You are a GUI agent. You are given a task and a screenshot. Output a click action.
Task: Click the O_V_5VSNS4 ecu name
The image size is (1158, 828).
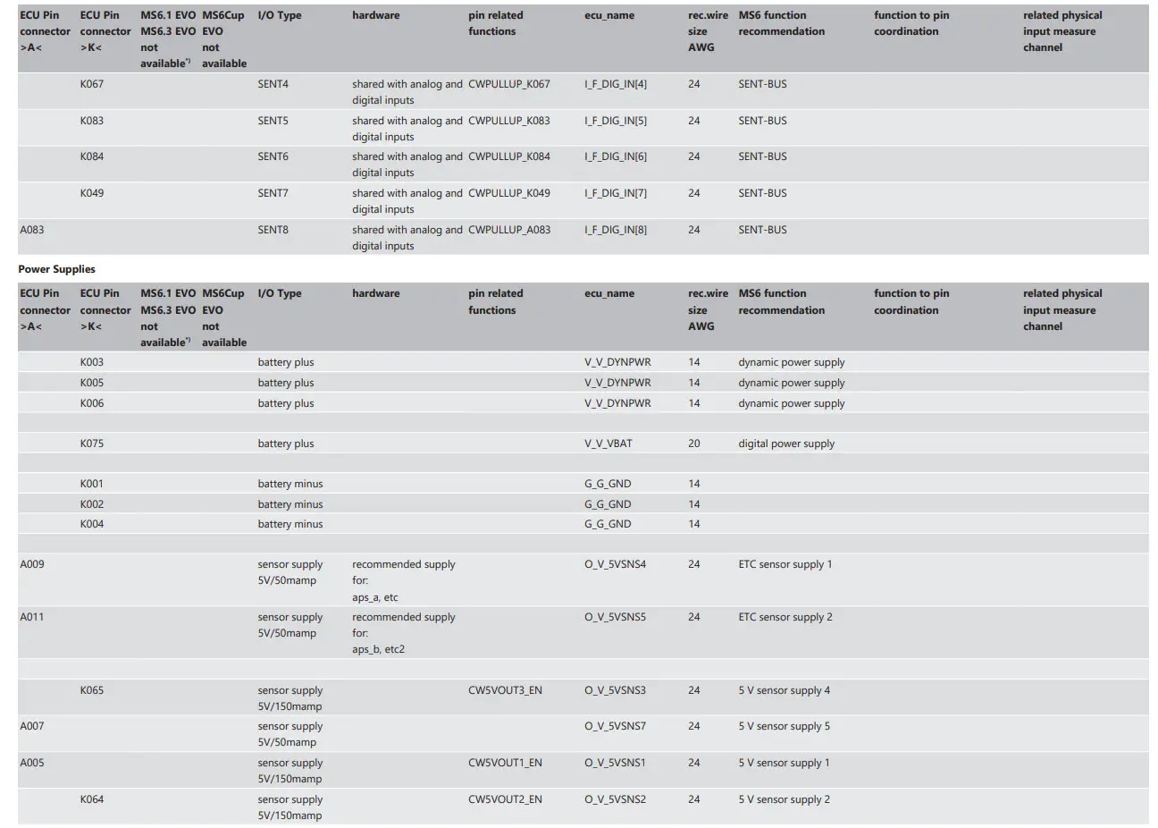(x=615, y=564)
